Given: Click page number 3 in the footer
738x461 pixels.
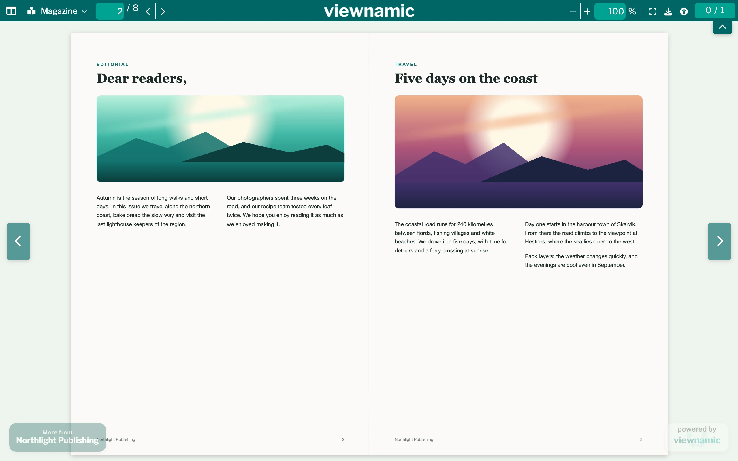Looking at the screenshot, I should pos(641,439).
